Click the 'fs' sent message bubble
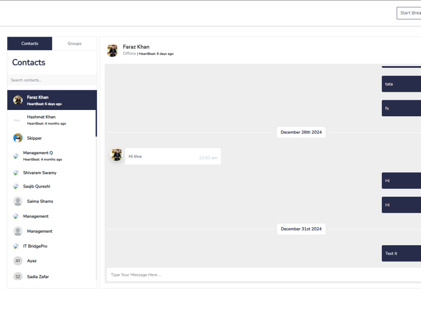Screen dimensions: 421x316 pyautogui.click(x=401, y=108)
